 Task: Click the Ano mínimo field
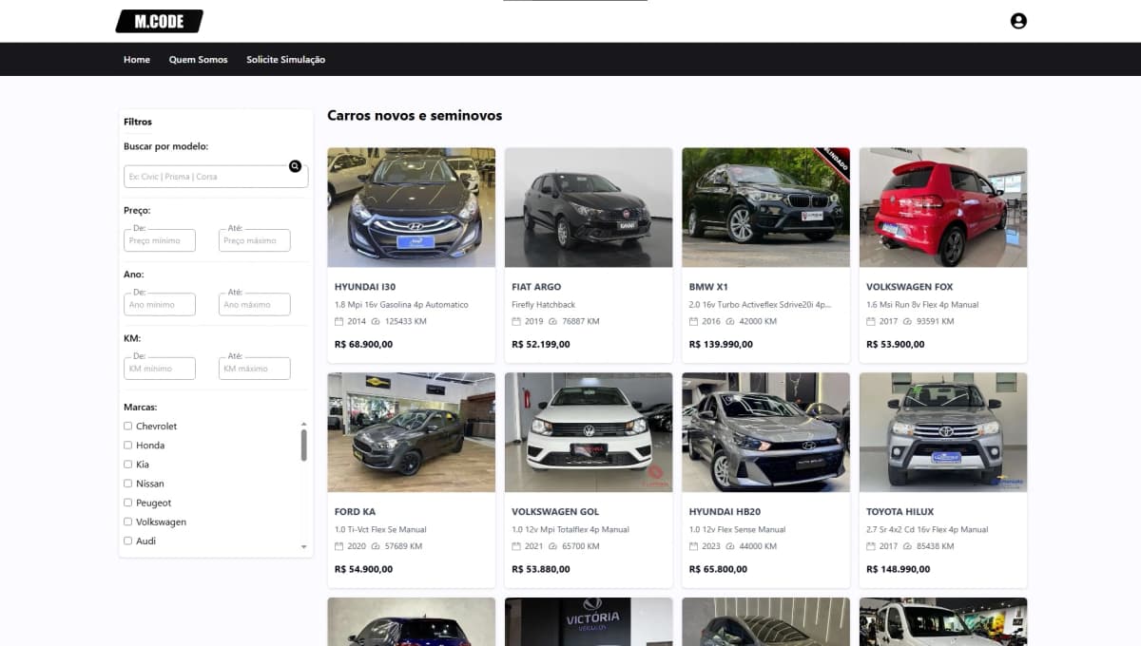(x=160, y=304)
